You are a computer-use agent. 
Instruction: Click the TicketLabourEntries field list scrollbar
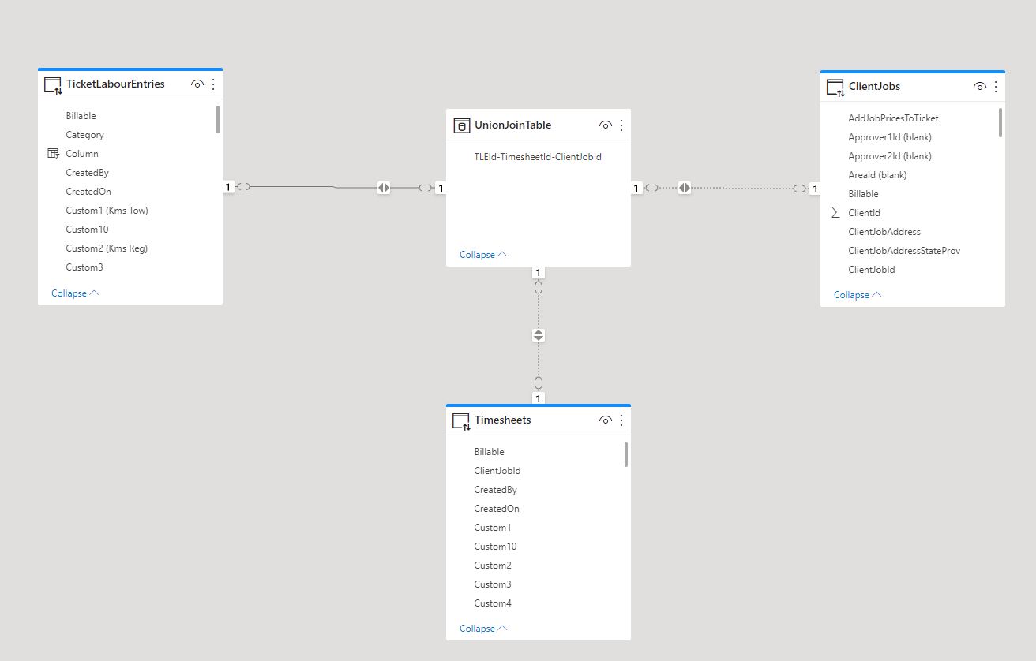pos(218,120)
